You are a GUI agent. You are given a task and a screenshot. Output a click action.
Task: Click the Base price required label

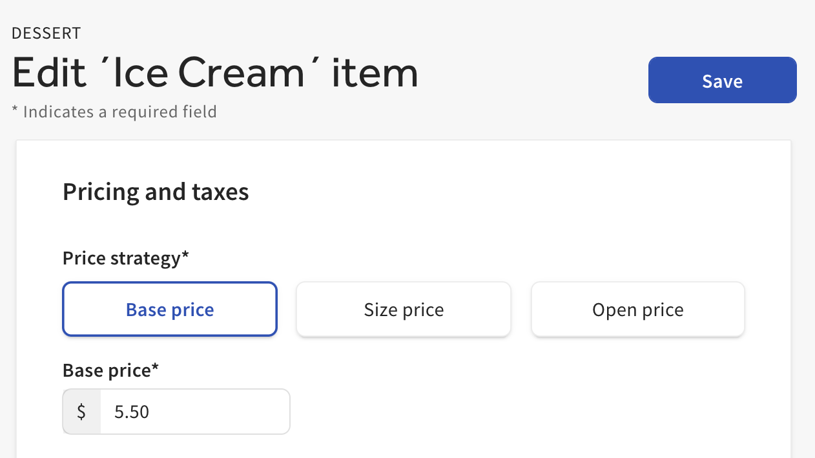pyautogui.click(x=110, y=370)
